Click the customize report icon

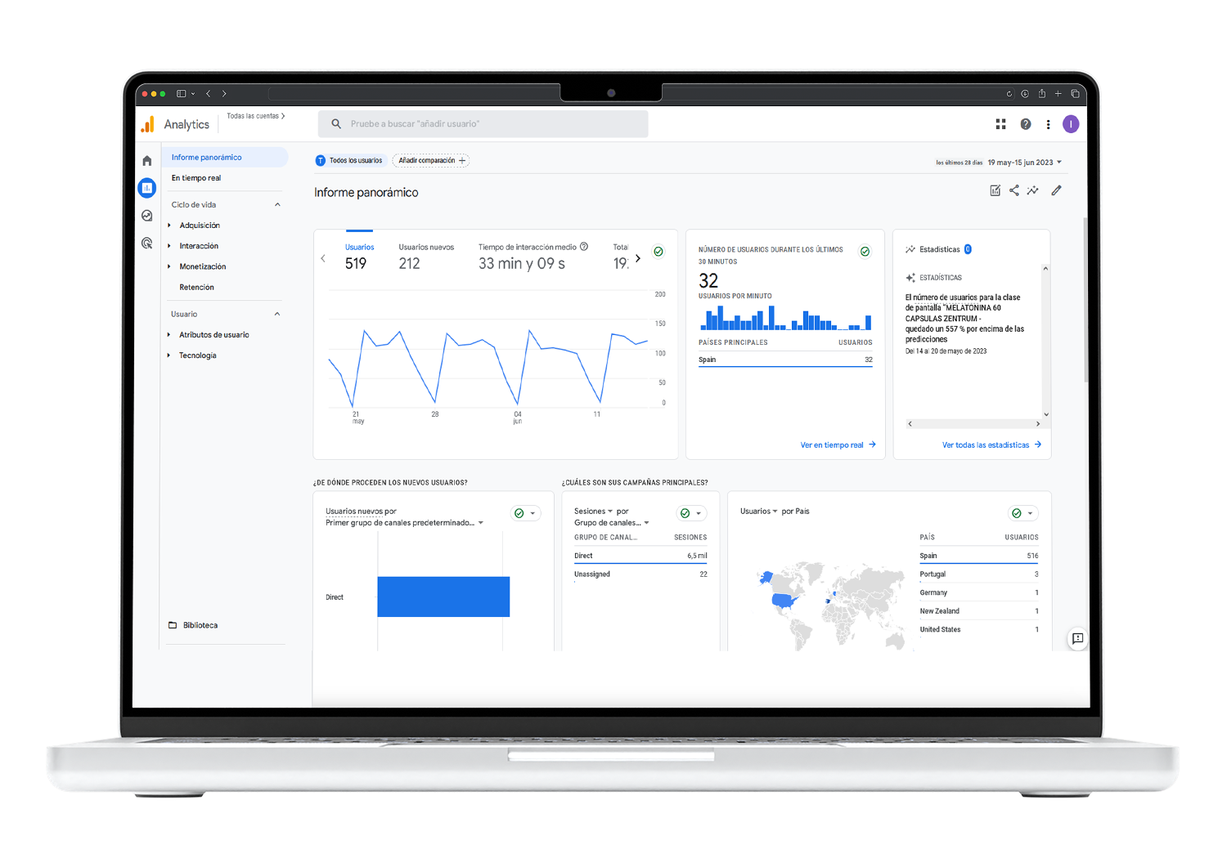996,190
